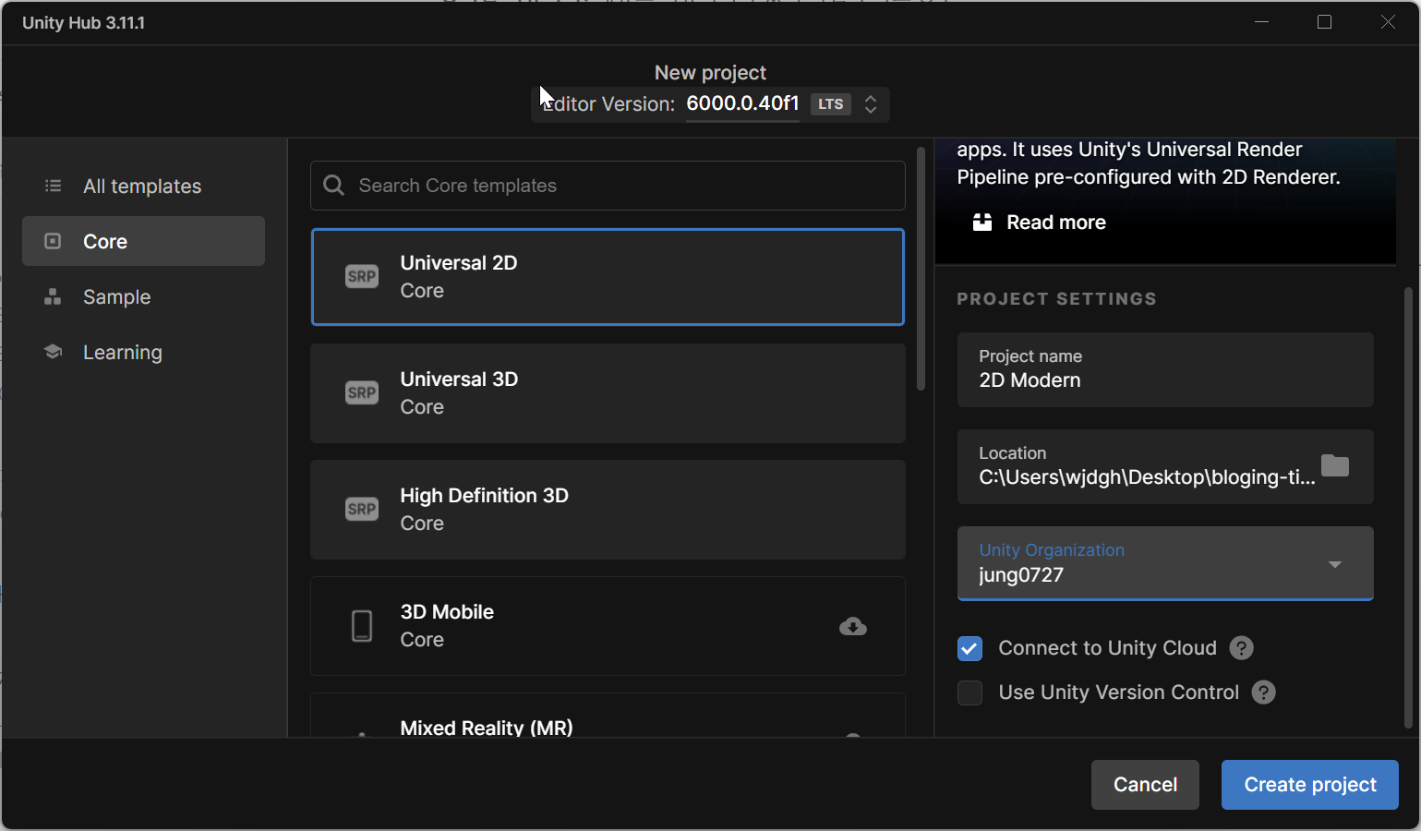Image resolution: width=1421 pixels, height=831 pixels.
Task: Choose the Mixed Reality (MR) template
Action: coord(608,716)
